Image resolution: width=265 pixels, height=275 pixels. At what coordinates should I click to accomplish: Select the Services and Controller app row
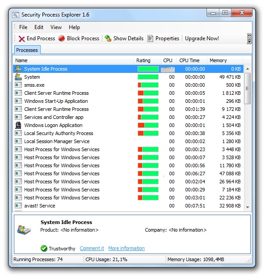pos(128,117)
